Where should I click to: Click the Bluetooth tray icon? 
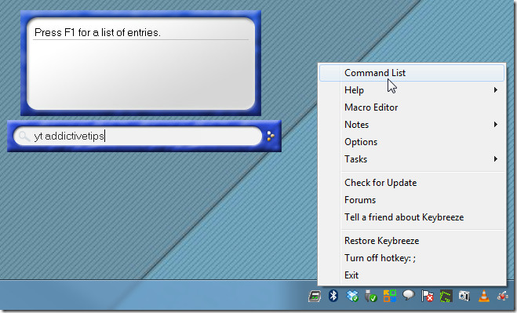pos(333,296)
